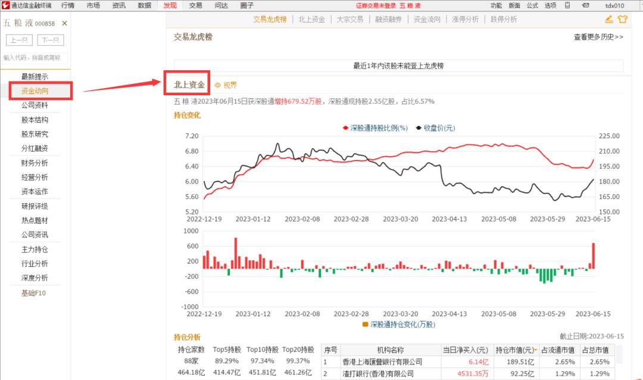Select 财务分析 in the left sidebar
The width and height of the screenshot is (643, 380).
click(x=35, y=163)
